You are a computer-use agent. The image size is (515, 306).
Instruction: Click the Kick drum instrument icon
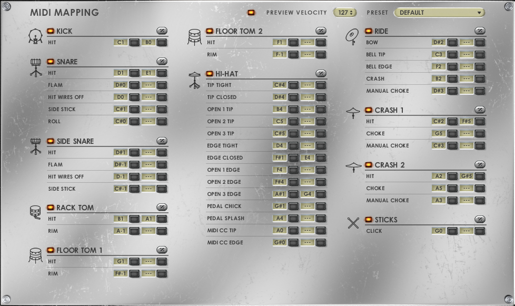pyautogui.click(x=35, y=36)
